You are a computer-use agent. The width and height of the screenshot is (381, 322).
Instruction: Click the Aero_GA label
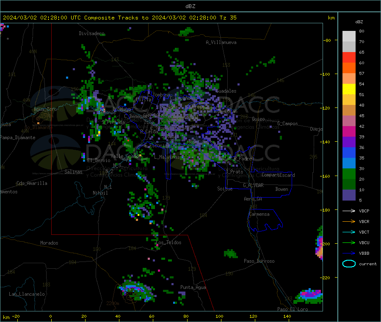pos(253,199)
